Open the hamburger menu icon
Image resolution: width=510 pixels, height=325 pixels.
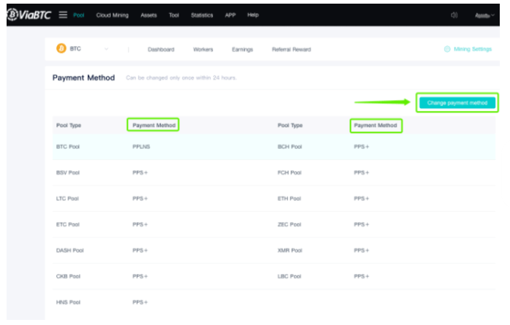coord(63,15)
